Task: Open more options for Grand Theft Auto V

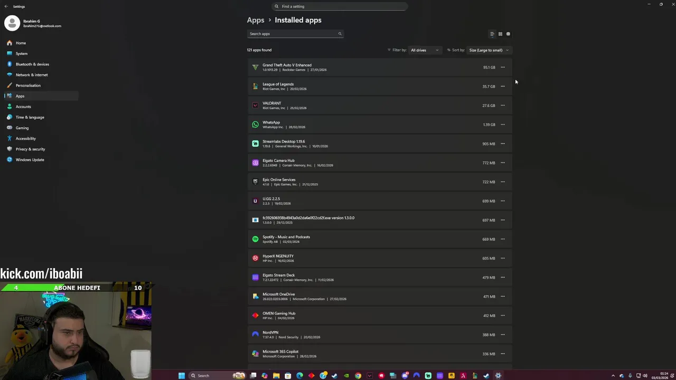Action: click(503, 67)
